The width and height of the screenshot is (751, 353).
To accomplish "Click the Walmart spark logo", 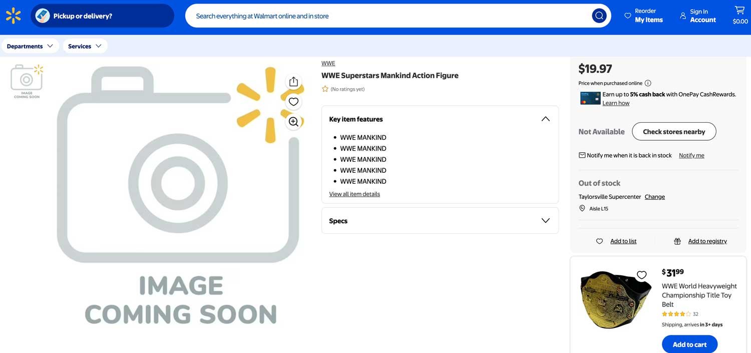I will pyautogui.click(x=14, y=16).
